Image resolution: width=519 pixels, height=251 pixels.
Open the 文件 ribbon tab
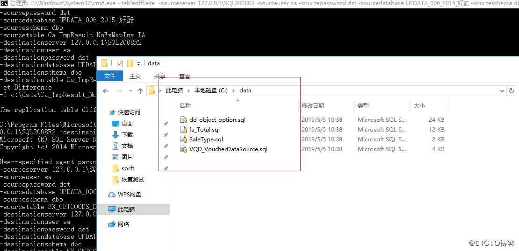tap(109, 76)
